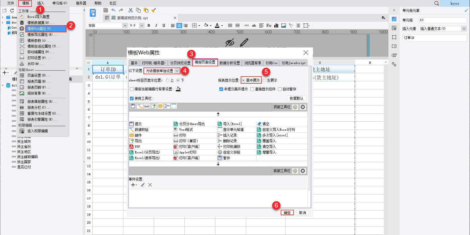Open the border style dropdown arrow
The image size is (470, 235).
click(x=199, y=26)
